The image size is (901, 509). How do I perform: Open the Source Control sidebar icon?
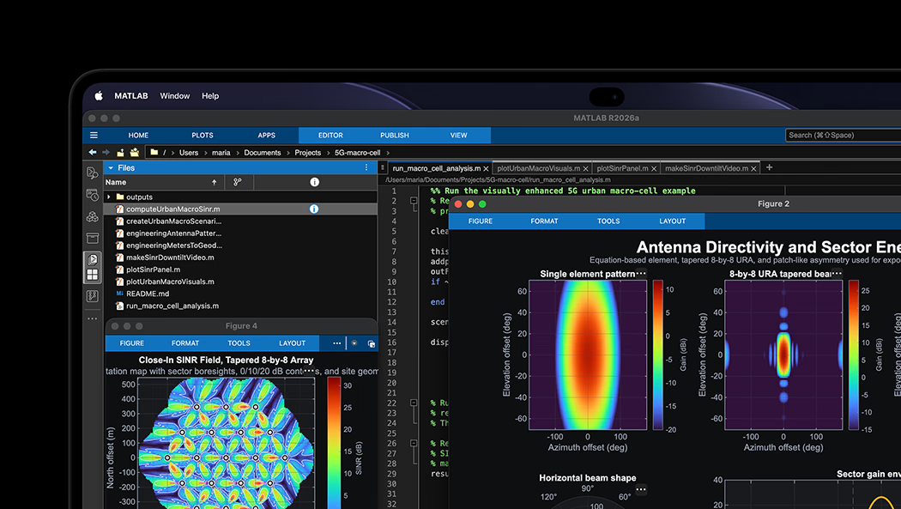(93, 296)
